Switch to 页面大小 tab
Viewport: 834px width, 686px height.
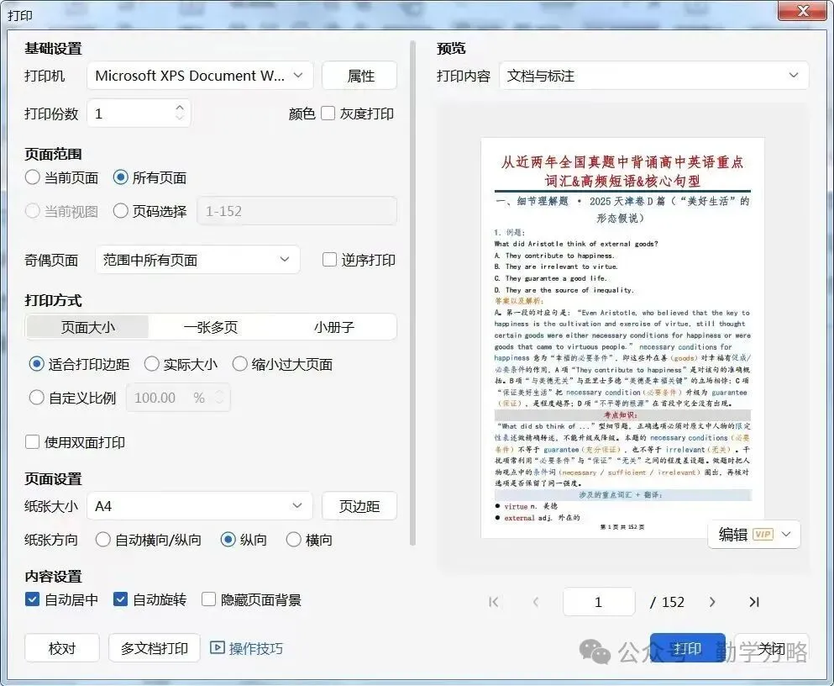click(x=87, y=327)
